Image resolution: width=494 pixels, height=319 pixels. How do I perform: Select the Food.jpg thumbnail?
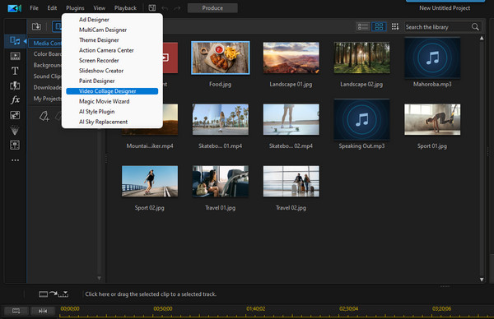pyautogui.click(x=220, y=58)
